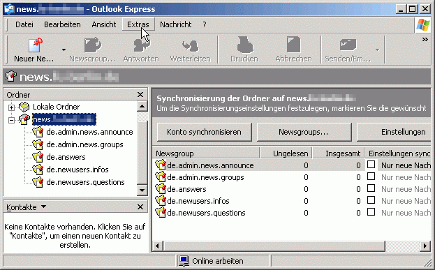Click de.answers icon in folder tree

[x=38, y=157]
